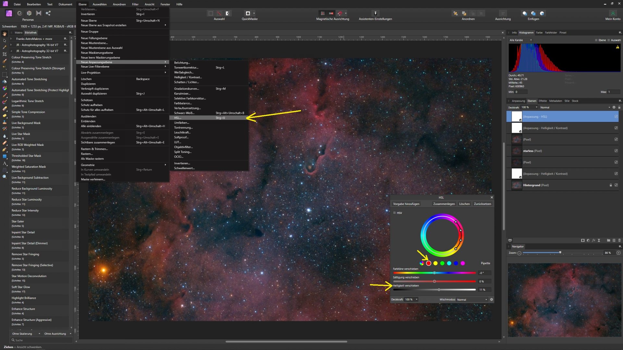Enable the HSV checkbox in HSL dialog

(x=395, y=213)
